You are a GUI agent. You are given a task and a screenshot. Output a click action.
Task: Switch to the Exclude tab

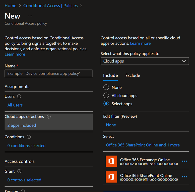[x=133, y=75]
